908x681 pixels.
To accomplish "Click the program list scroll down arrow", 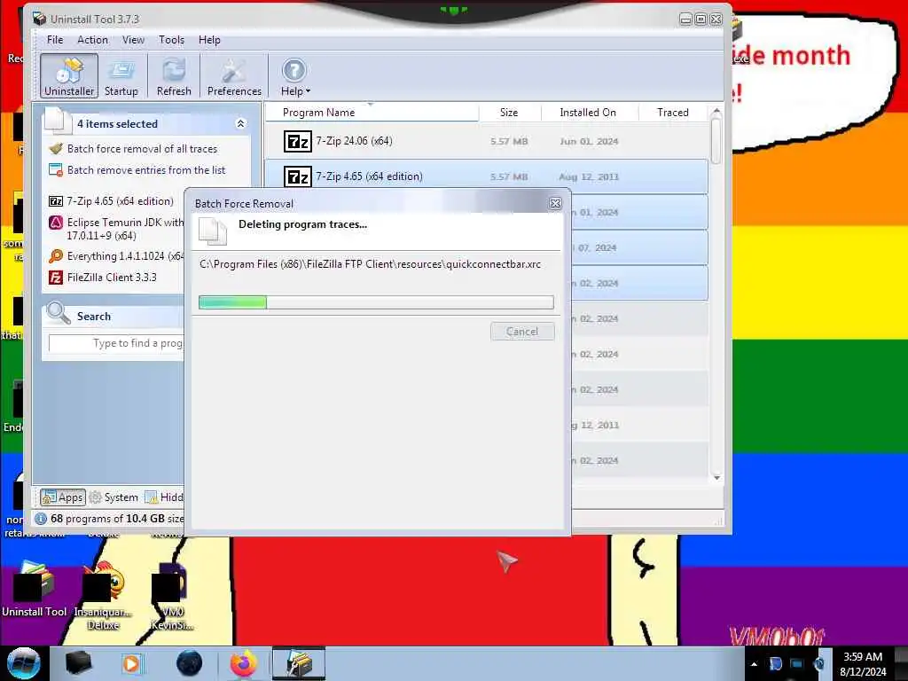I will coord(716,478).
